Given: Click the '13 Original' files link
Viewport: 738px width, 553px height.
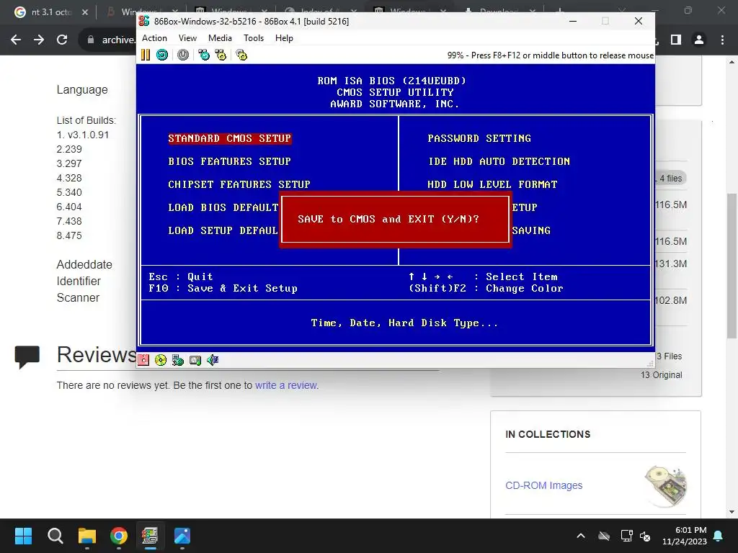Looking at the screenshot, I should tap(661, 374).
